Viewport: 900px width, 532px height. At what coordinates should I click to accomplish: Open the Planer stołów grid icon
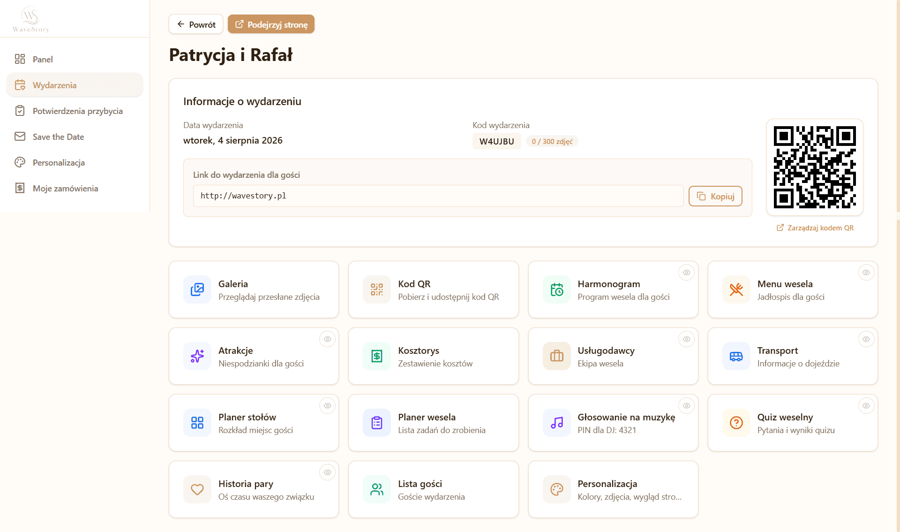click(197, 423)
